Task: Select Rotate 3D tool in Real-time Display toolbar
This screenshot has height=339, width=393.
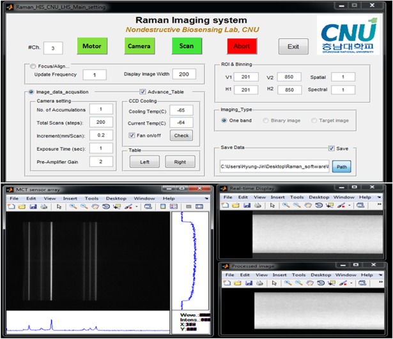Action: (x=318, y=206)
